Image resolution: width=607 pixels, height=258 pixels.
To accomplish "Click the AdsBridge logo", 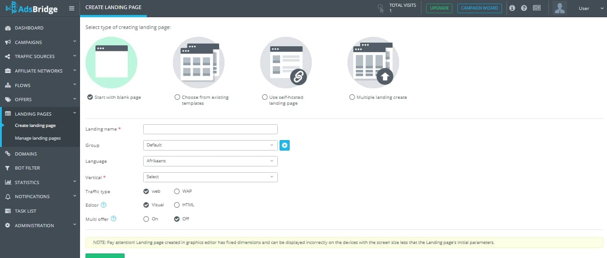I will pos(32,8).
